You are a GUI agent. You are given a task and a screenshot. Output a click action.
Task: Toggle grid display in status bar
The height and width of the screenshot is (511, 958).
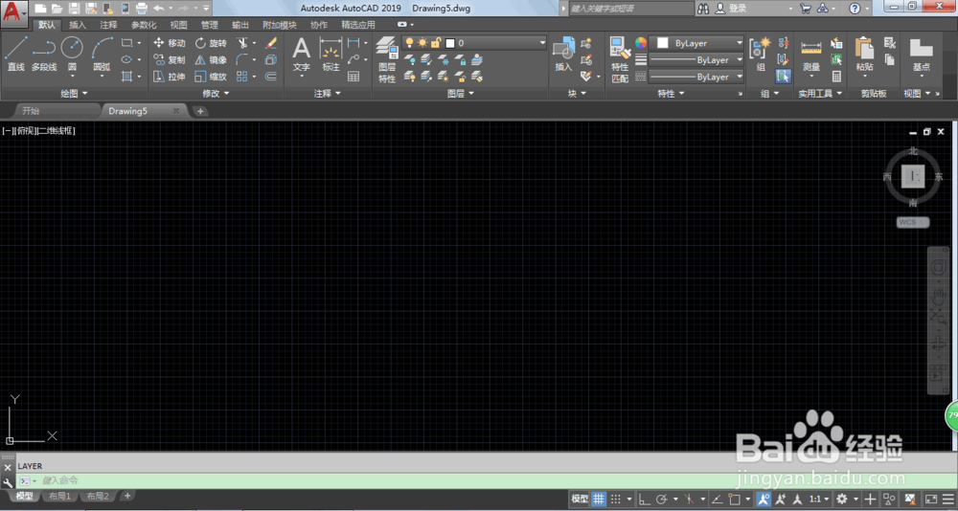click(x=598, y=499)
